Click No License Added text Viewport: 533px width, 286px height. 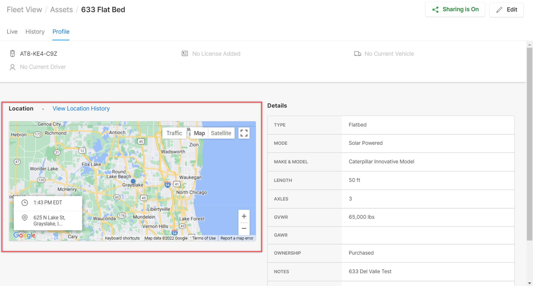216,54
